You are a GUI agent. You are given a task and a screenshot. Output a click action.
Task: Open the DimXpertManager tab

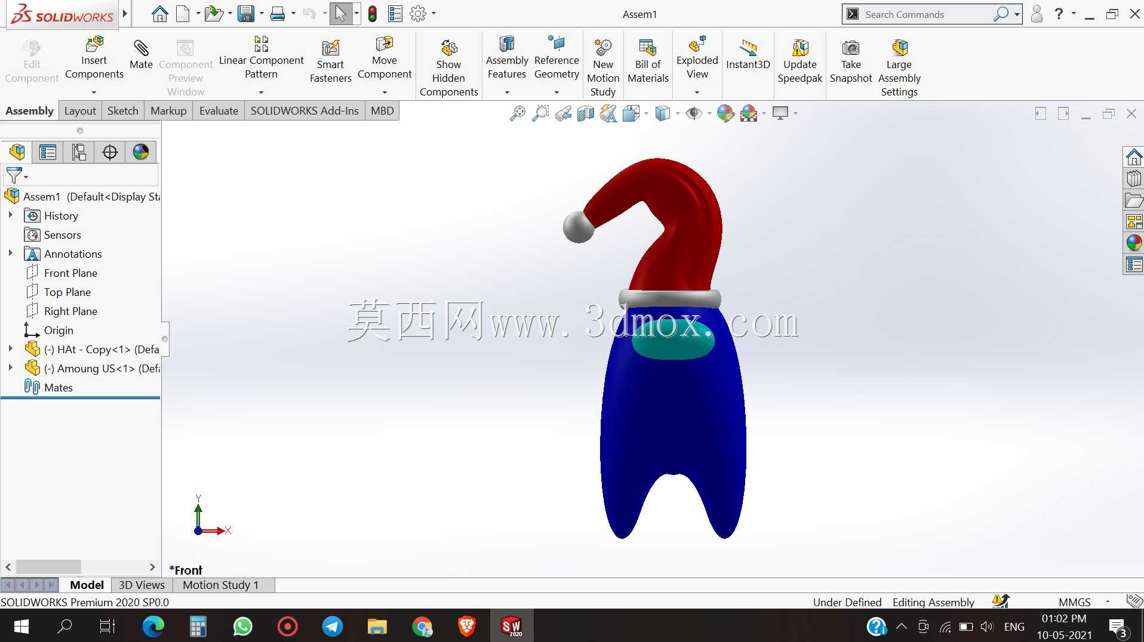coord(110,152)
